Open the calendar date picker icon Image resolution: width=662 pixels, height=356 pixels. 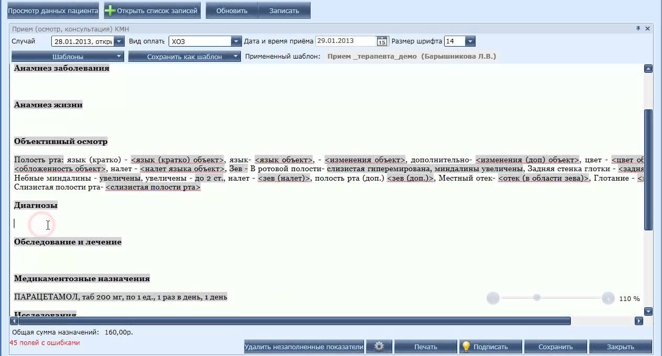[x=382, y=41]
